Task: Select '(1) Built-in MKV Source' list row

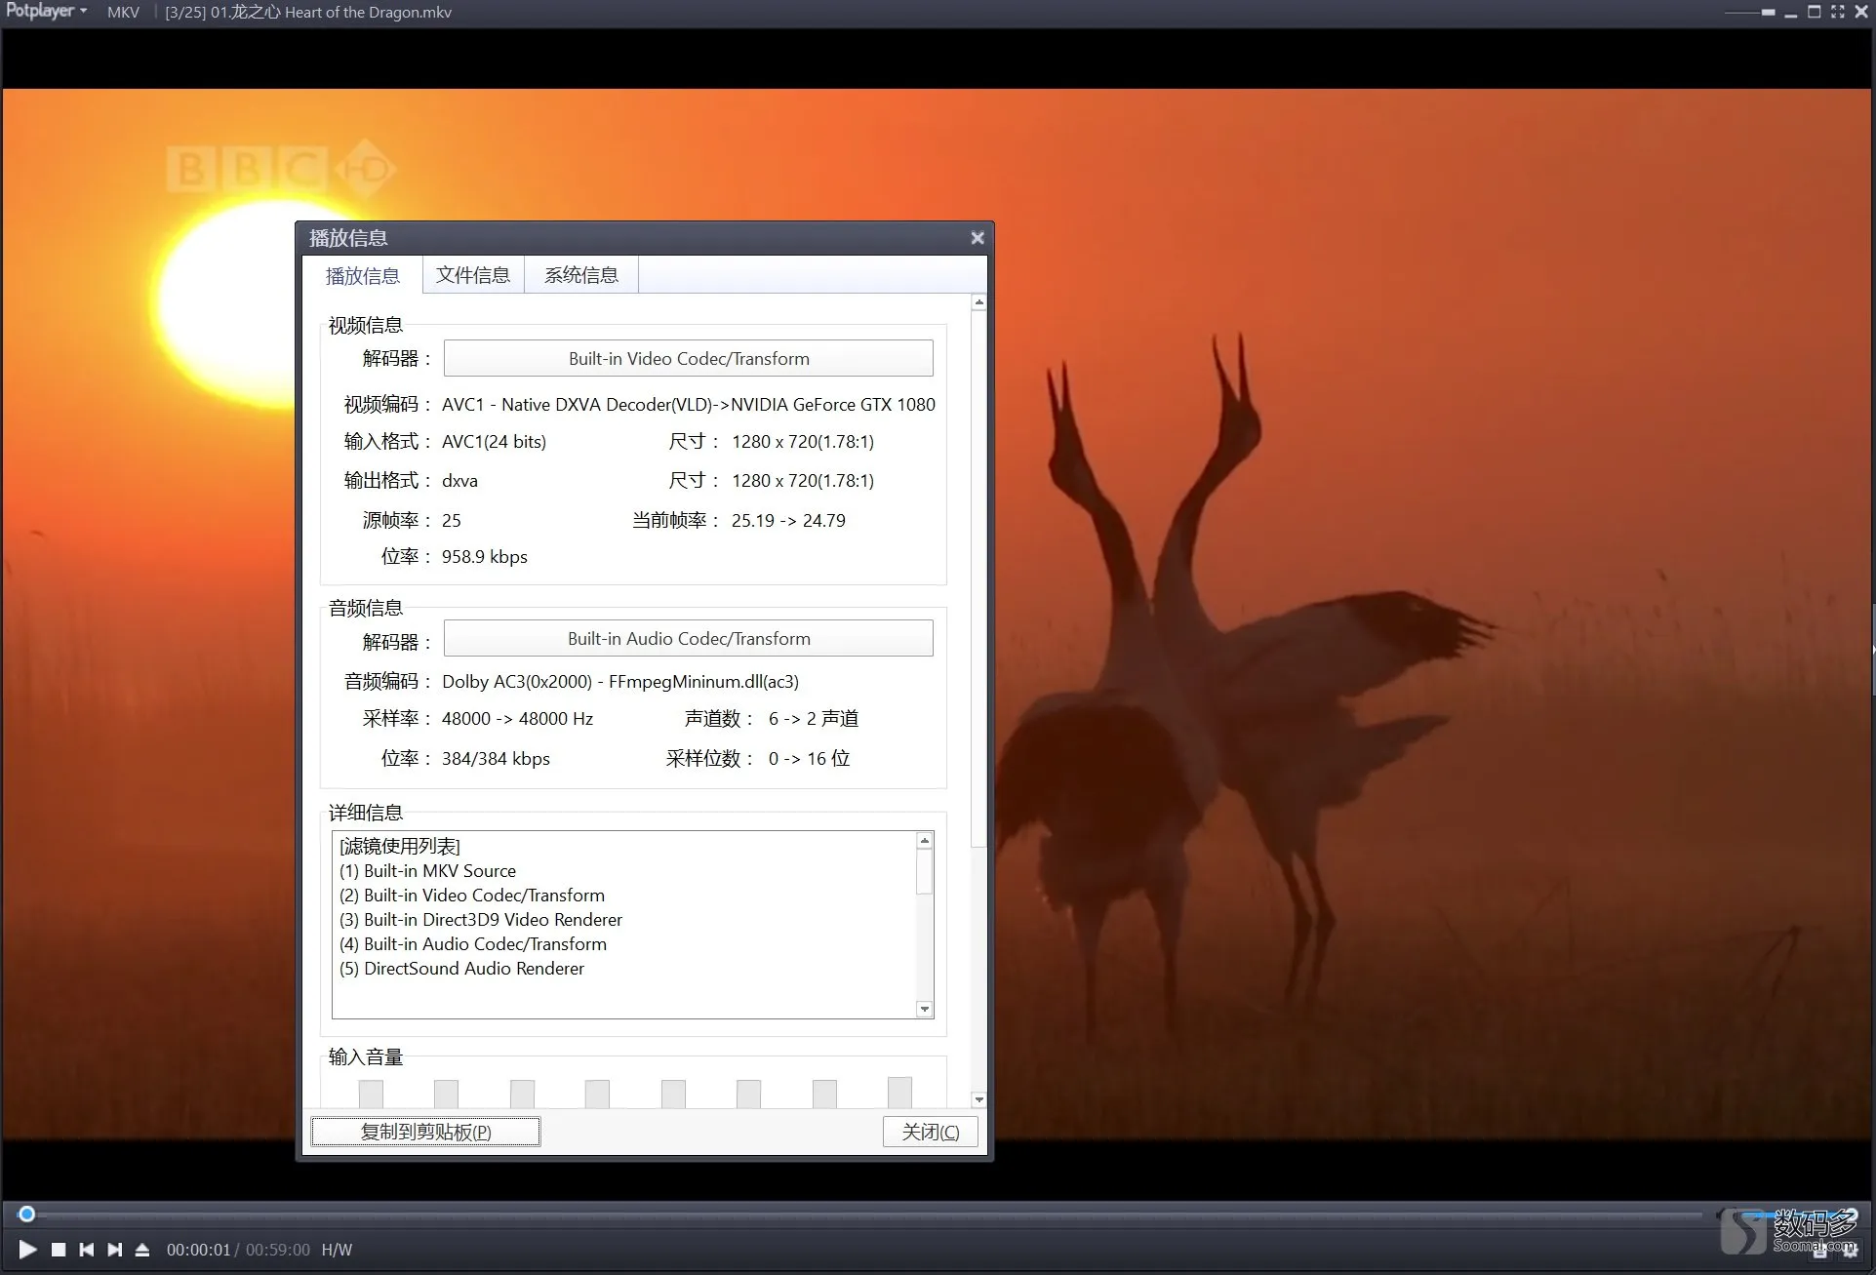Action: [x=427, y=870]
